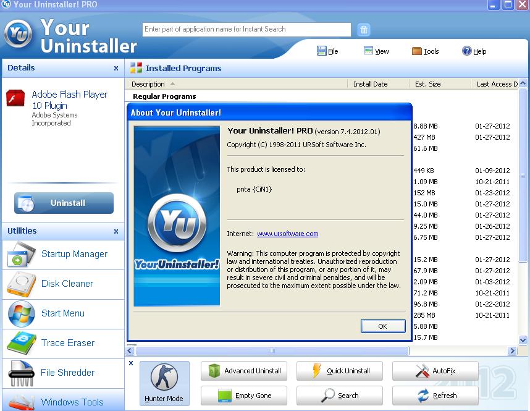Screen dimensions: 530x411
Task: Open Trace Eraser utility
Action: click(63, 344)
